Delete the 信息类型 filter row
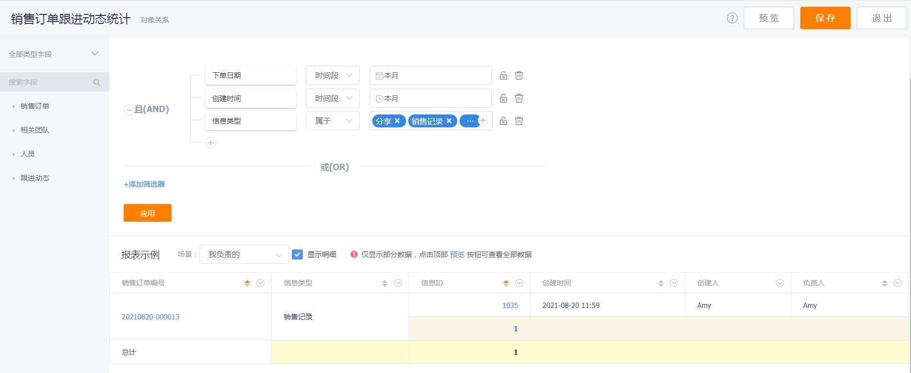Screen dimensions: 911x373 pos(519,121)
